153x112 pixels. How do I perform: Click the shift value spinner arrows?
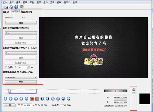28,67
